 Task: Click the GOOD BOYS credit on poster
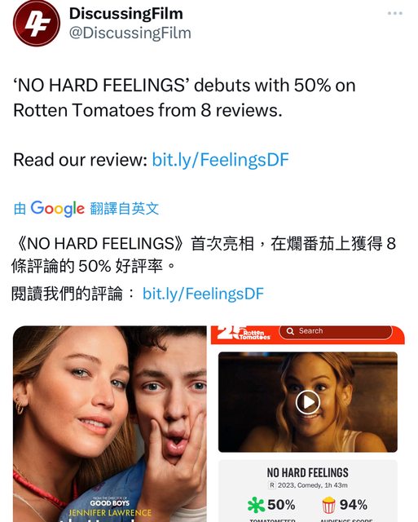[109, 503]
